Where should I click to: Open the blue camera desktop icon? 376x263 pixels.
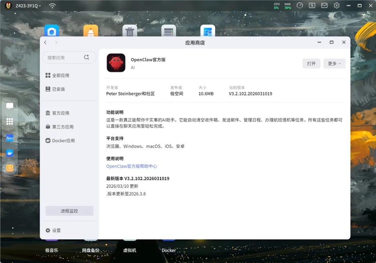coord(52,31)
